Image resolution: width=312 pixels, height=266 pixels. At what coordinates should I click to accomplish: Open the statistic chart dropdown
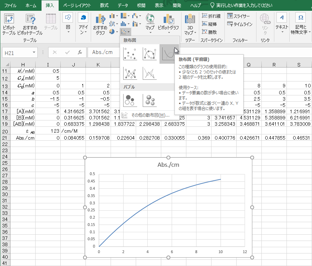pyautogui.click(x=125, y=24)
